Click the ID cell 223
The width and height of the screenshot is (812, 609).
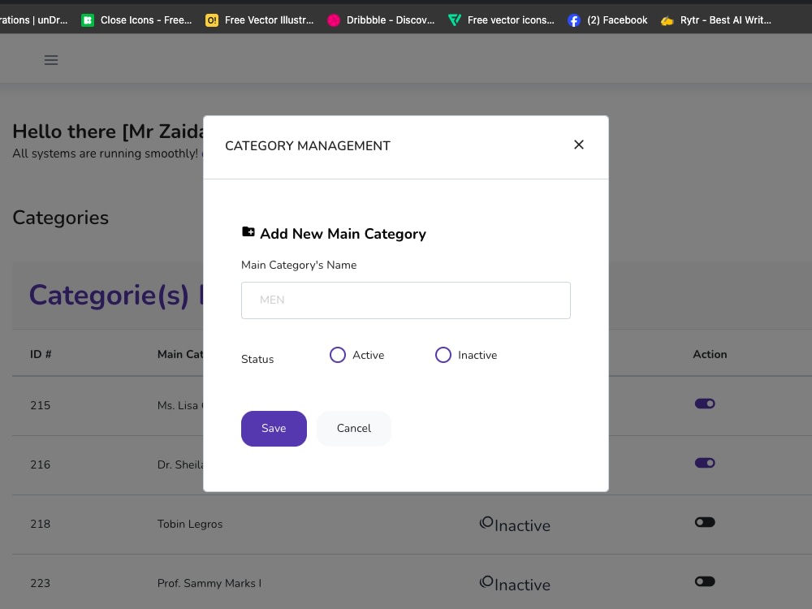click(40, 583)
